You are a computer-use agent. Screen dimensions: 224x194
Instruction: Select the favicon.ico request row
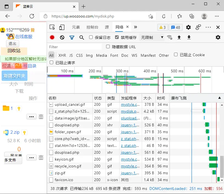point(108,180)
